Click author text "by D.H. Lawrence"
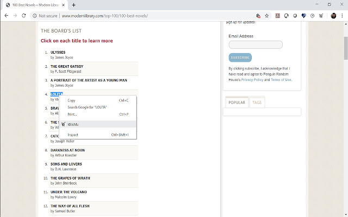The width and height of the screenshot is (348, 217). click(63, 169)
